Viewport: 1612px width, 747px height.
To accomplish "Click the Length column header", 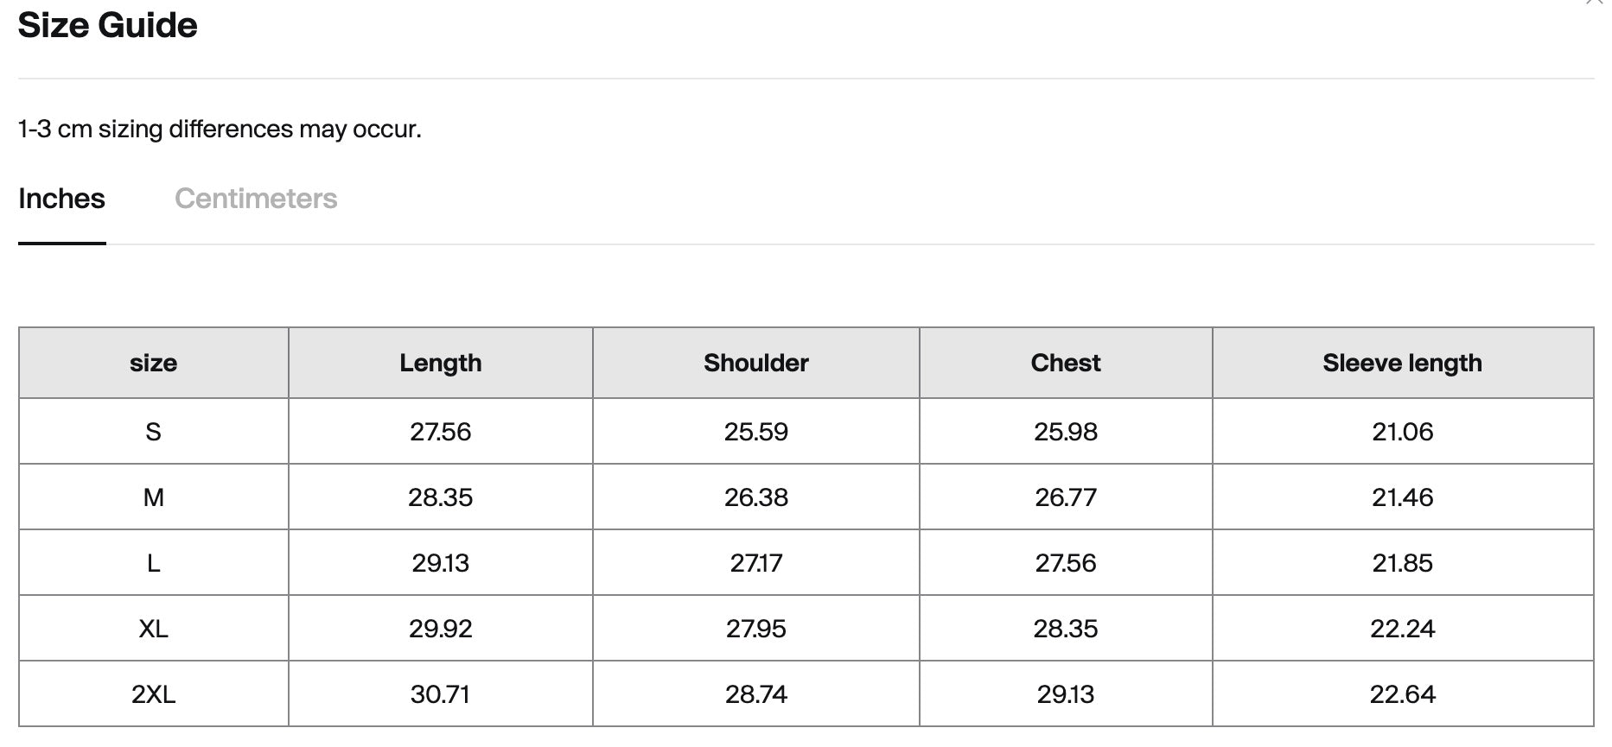I will 440,363.
